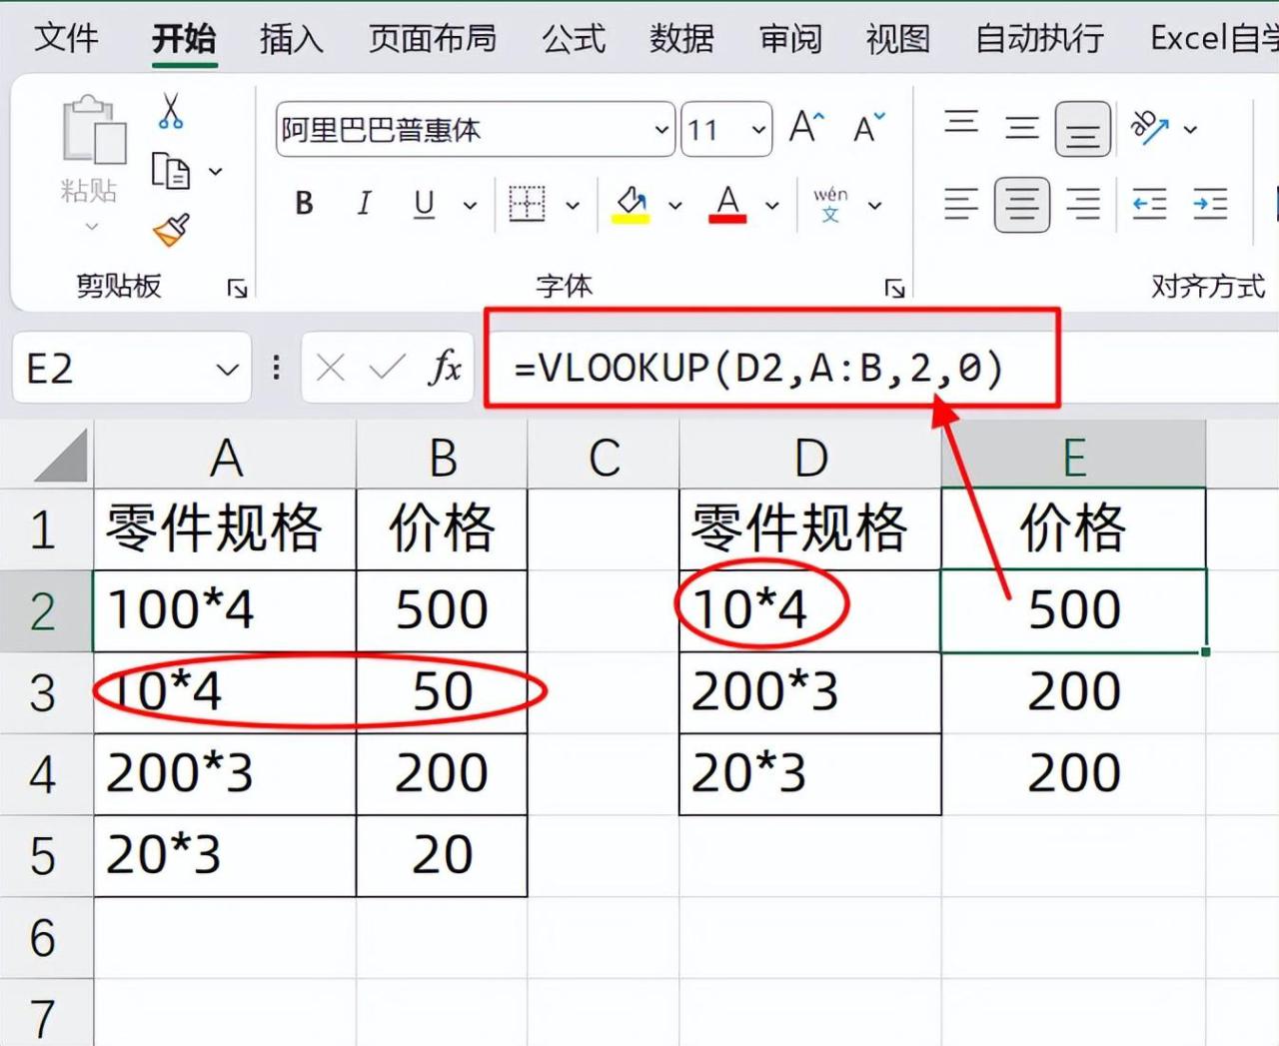Click cell D3 containing 200*3
Screen dimensions: 1279x1046
point(810,692)
